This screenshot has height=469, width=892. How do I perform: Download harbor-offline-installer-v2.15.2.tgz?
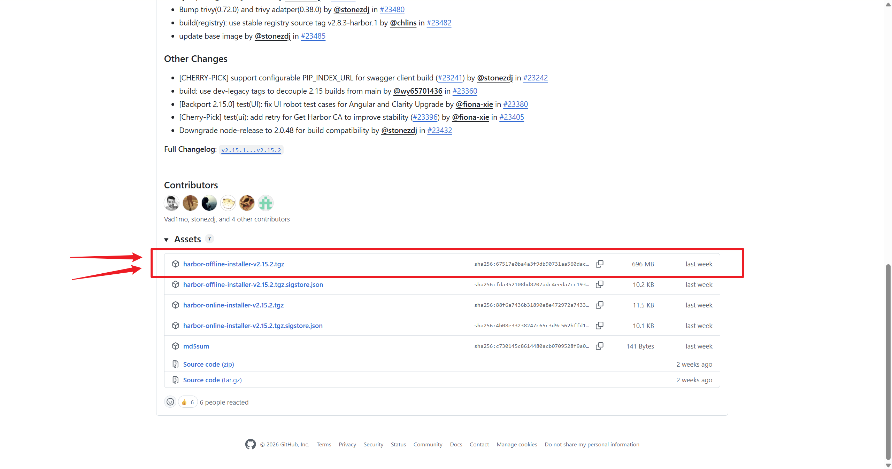(234, 264)
